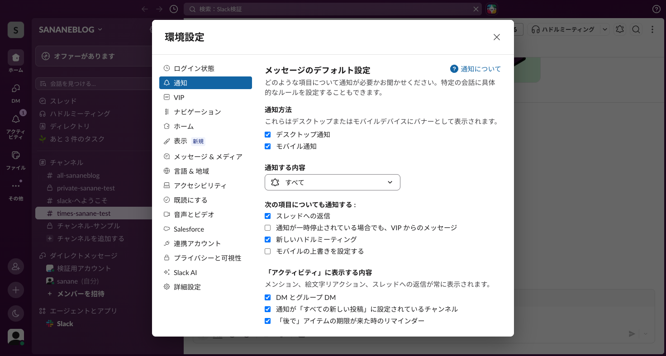Viewport: 666px width, 356px height.
Task: Uncheck デスクトップ通知 checkbox
Action: pyautogui.click(x=267, y=135)
